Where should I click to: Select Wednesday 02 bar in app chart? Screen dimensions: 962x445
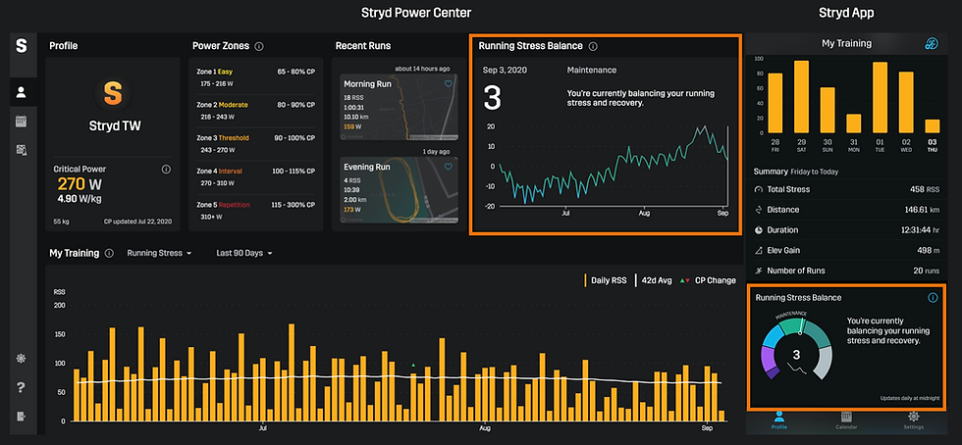pos(906,102)
